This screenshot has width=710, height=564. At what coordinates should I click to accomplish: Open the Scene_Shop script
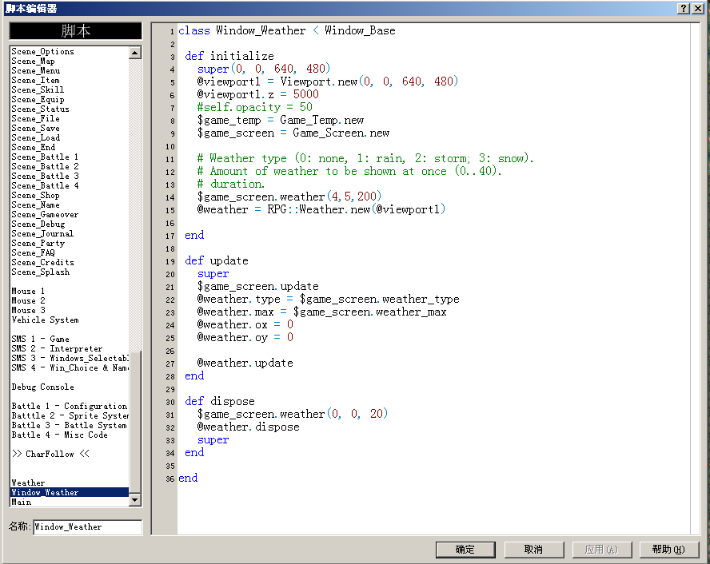(35, 196)
